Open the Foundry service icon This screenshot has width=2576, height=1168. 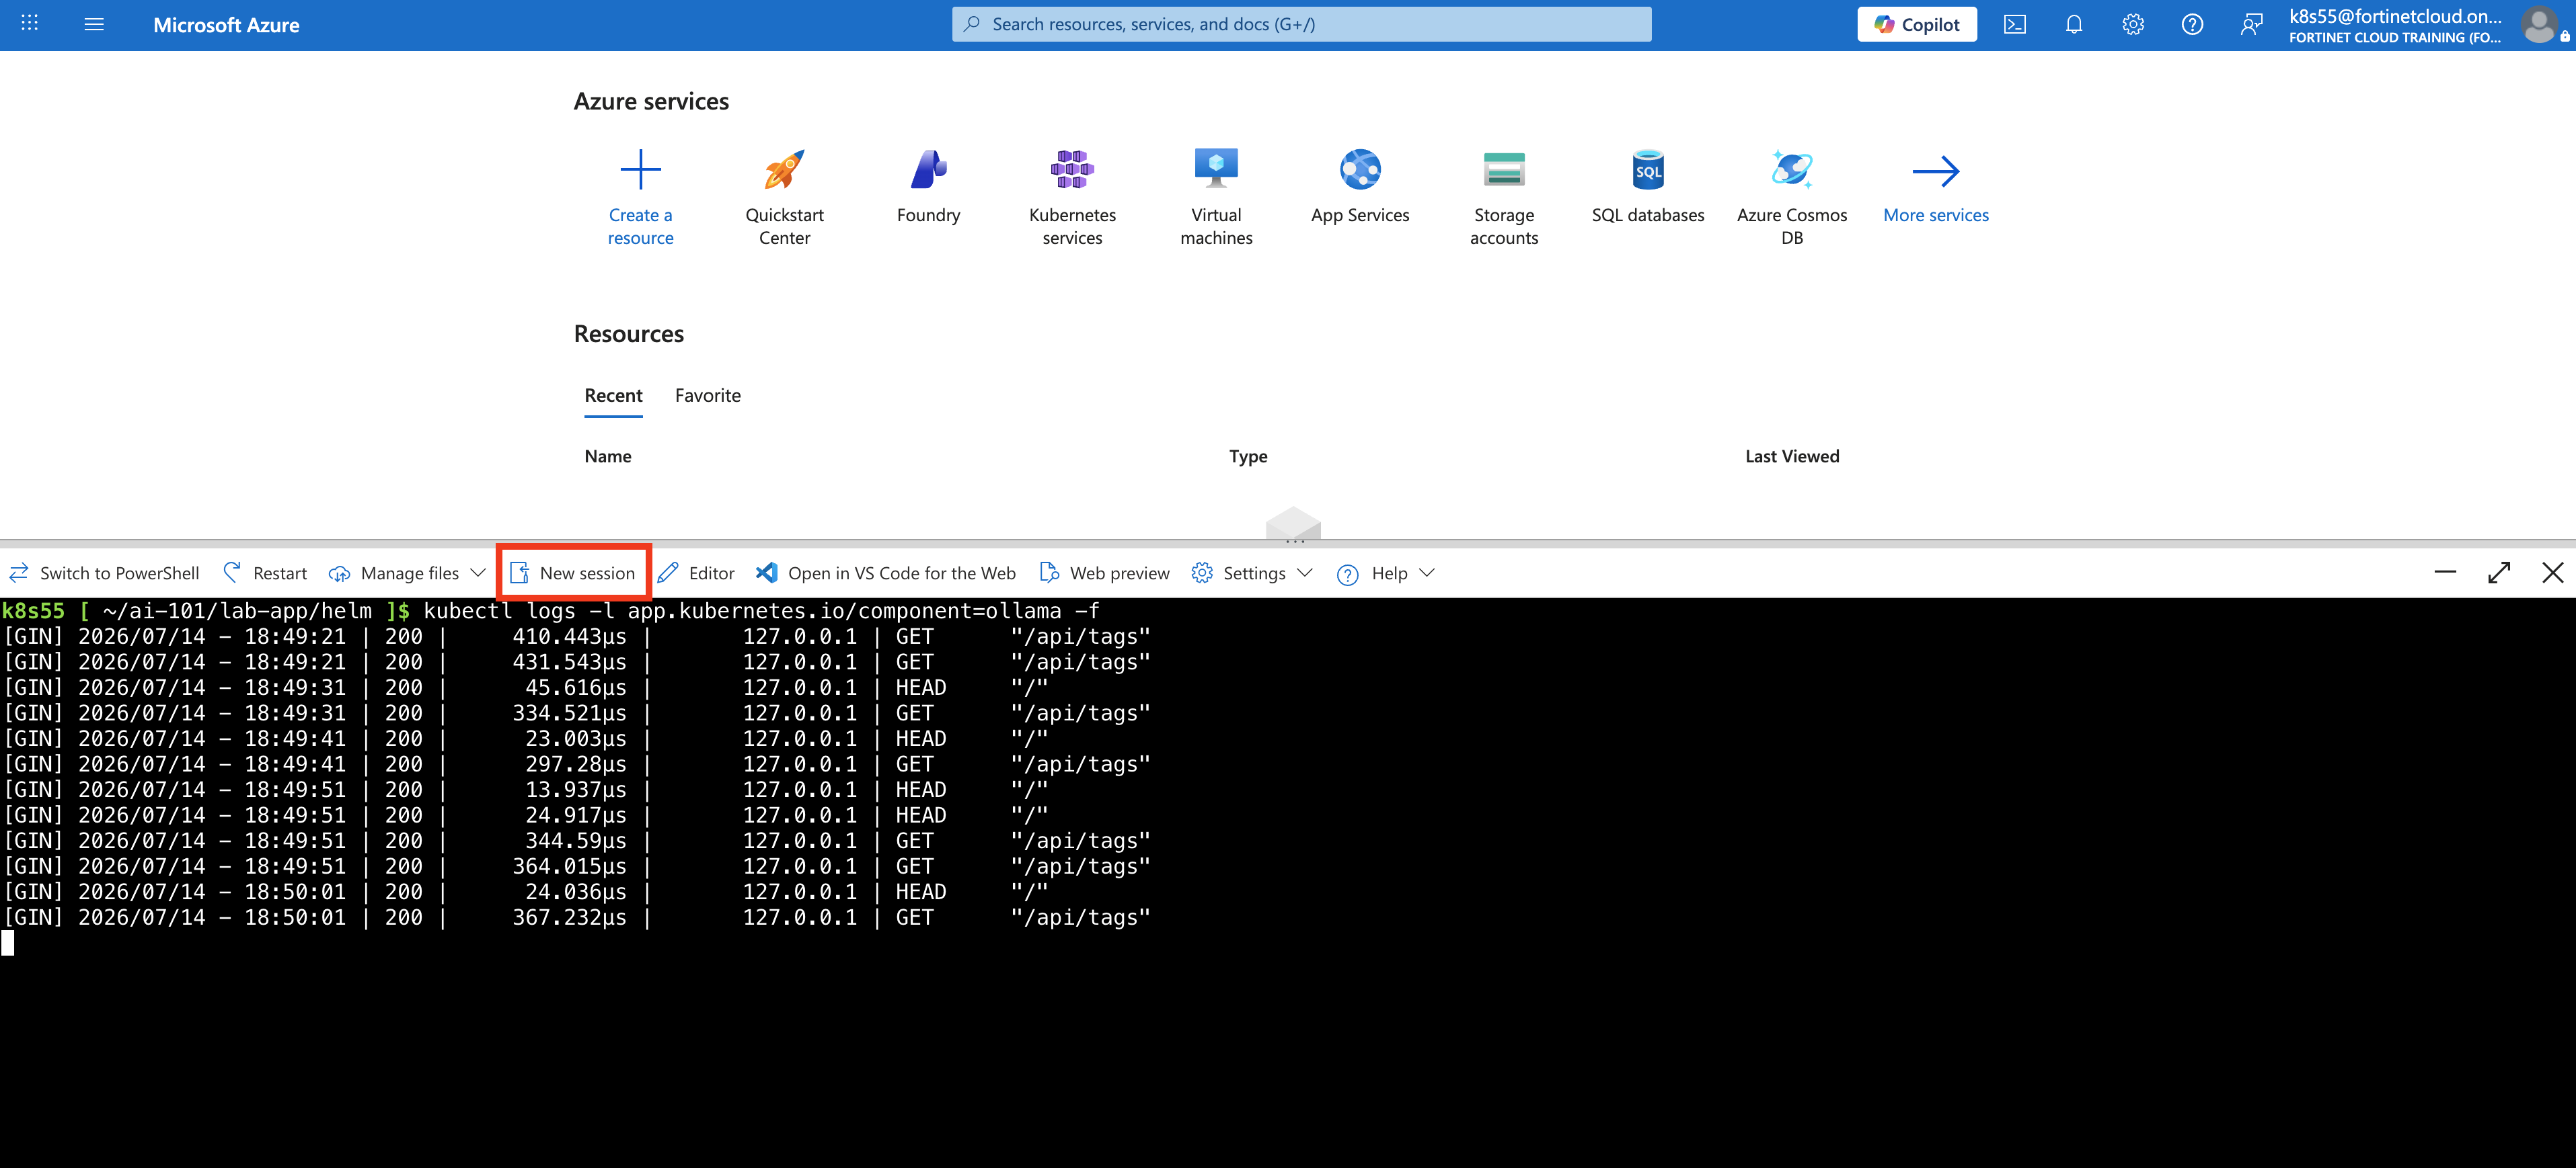[929, 170]
